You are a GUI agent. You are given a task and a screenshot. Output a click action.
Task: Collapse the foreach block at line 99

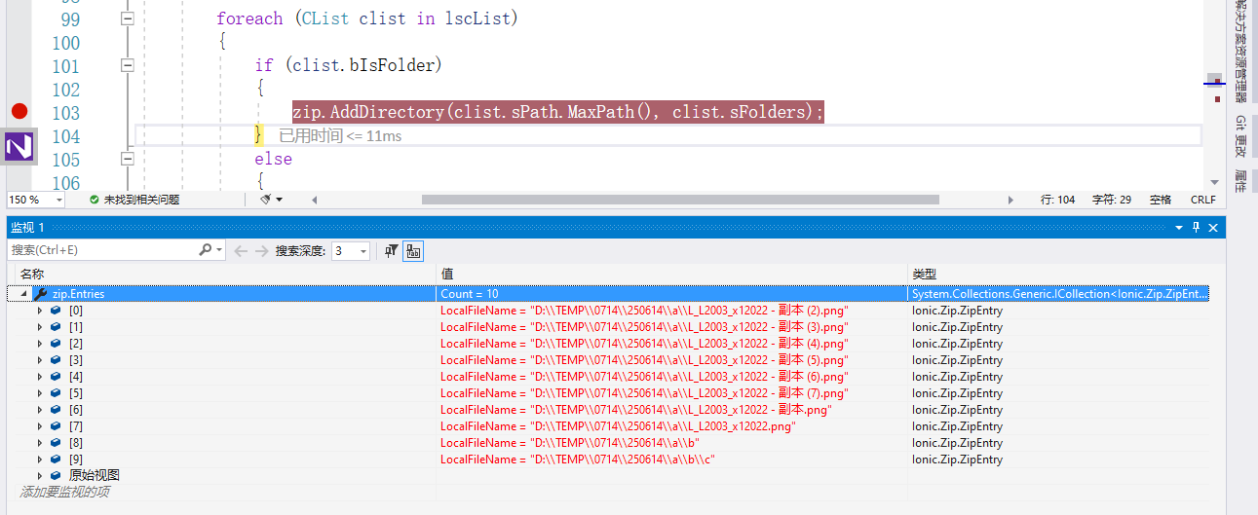click(x=127, y=19)
